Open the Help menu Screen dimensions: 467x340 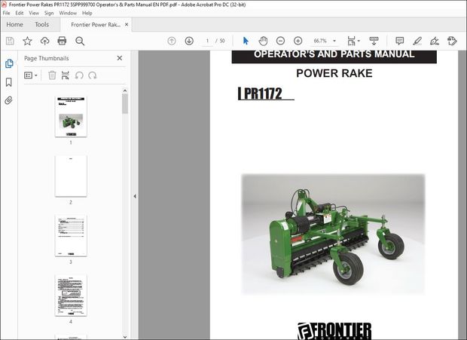tap(87, 13)
